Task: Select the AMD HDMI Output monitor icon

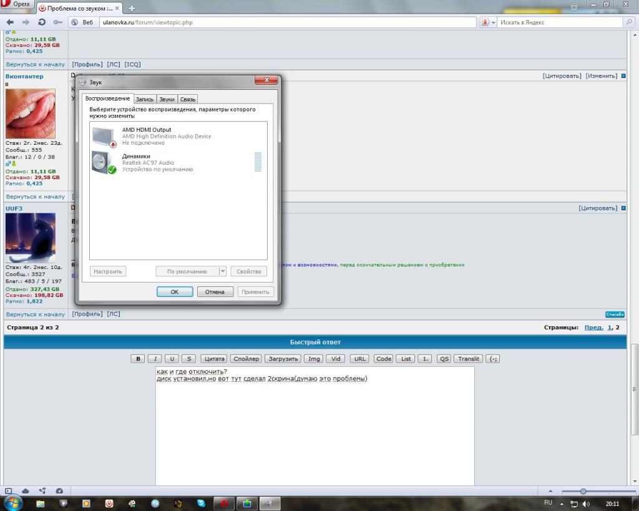Action: [x=104, y=136]
